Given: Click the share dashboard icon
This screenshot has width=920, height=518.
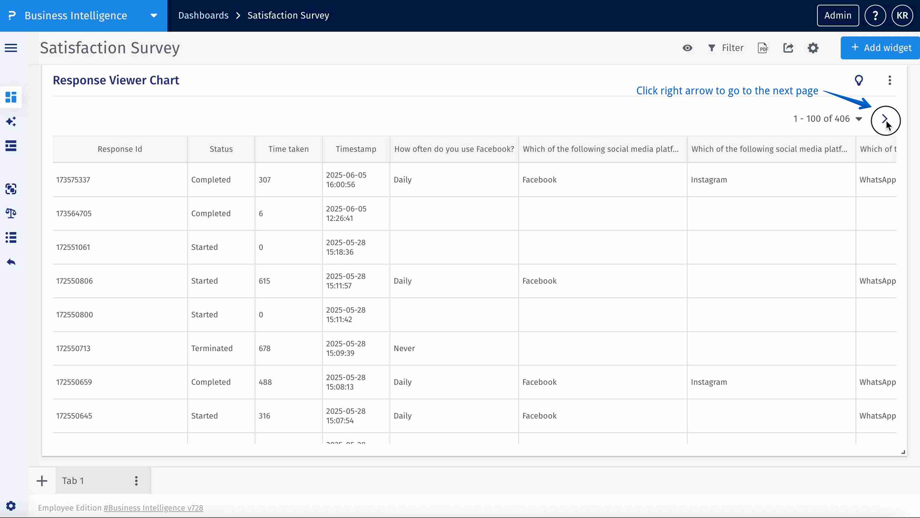Looking at the screenshot, I should [788, 48].
